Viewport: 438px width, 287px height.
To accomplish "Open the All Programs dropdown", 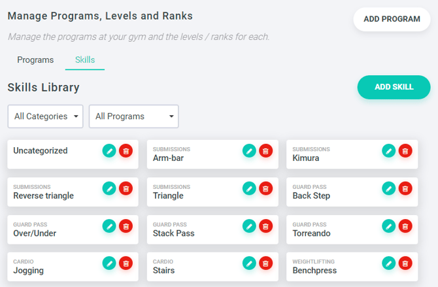I will coord(134,116).
